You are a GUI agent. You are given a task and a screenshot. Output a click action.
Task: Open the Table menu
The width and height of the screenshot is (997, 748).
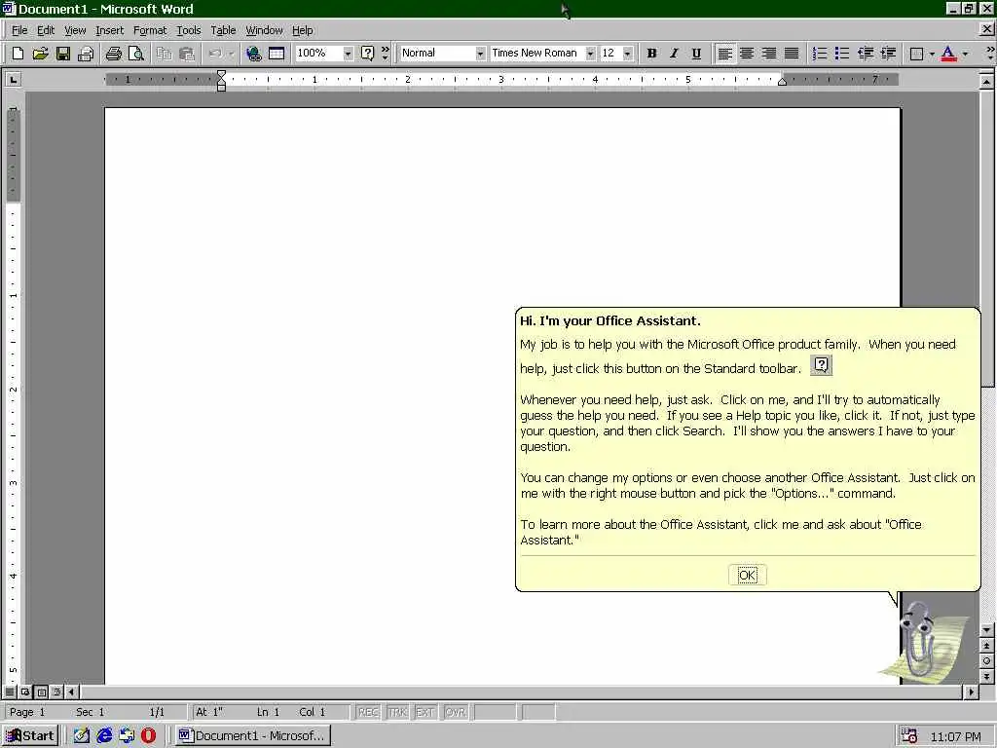pyautogui.click(x=223, y=30)
